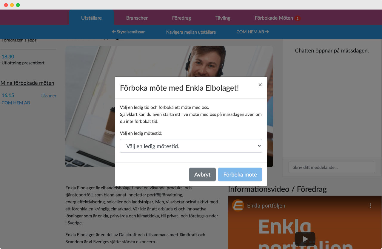Click the Mina förbokade möten heading
Image resolution: width=382 pixels, height=249 pixels.
pyautogui.click(x=27, y=83)
